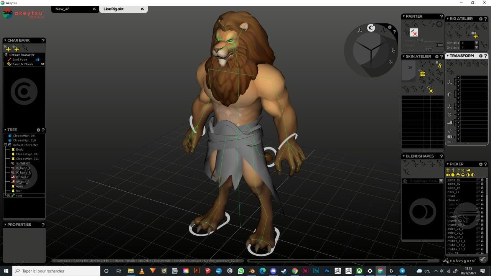491x276 pixels.
Task: Select ClosesHigh.004 in Tree
Action: tap(24, 136)
